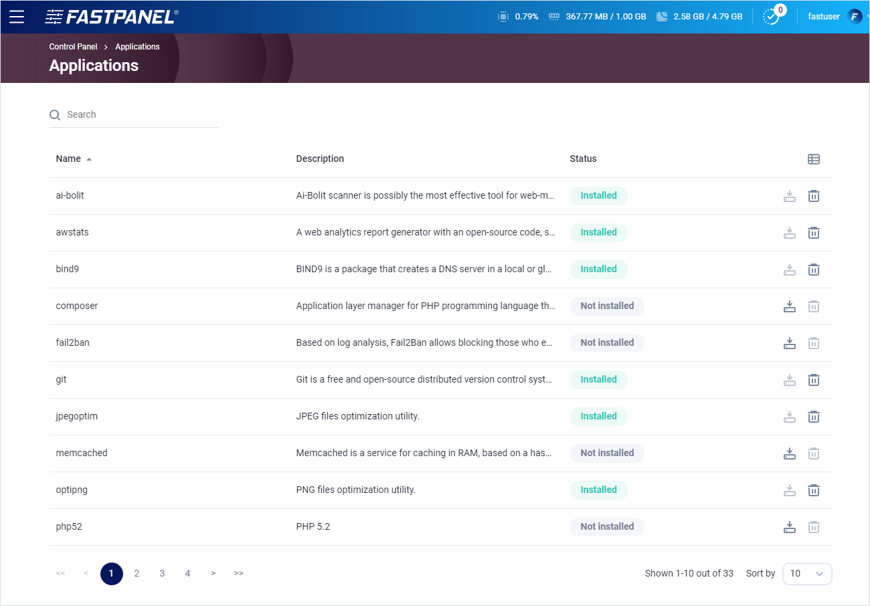Click the awstats description text
The image size is (870, 606).
pos(426,232)
